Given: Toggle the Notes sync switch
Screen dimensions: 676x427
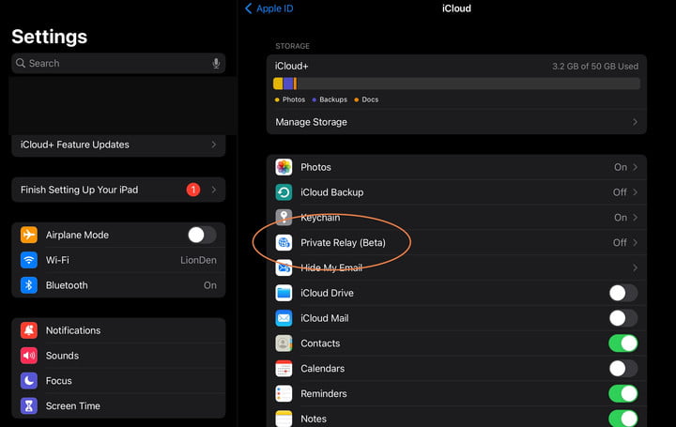Looking at the screenshot, I should pyautogui.click(x=623, y=419).
